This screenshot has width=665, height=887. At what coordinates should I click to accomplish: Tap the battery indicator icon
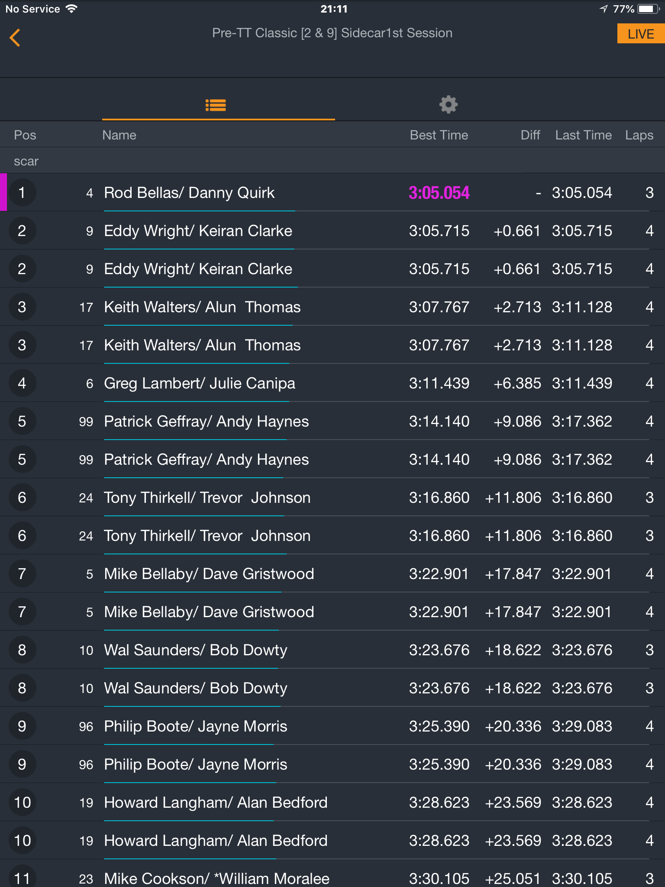(648, 9)
